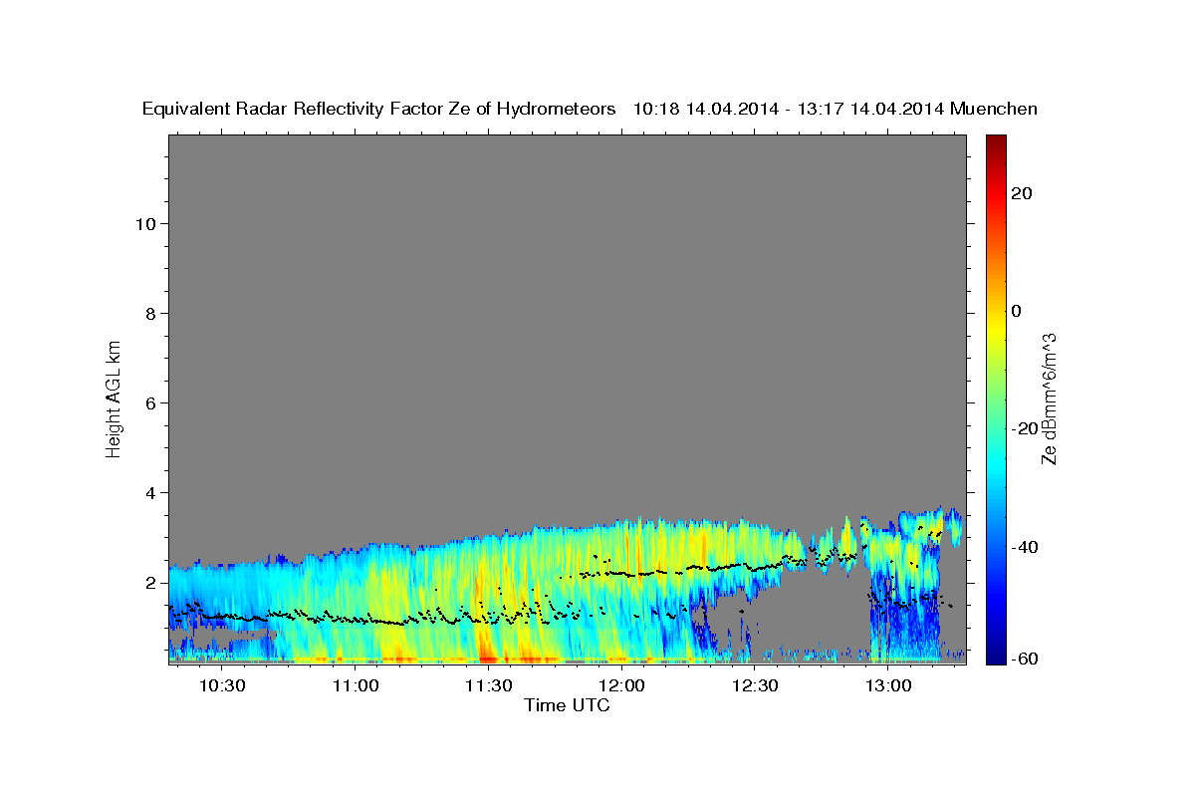
Task: Click the '11:30' time tick label
Action: [488, 685]
